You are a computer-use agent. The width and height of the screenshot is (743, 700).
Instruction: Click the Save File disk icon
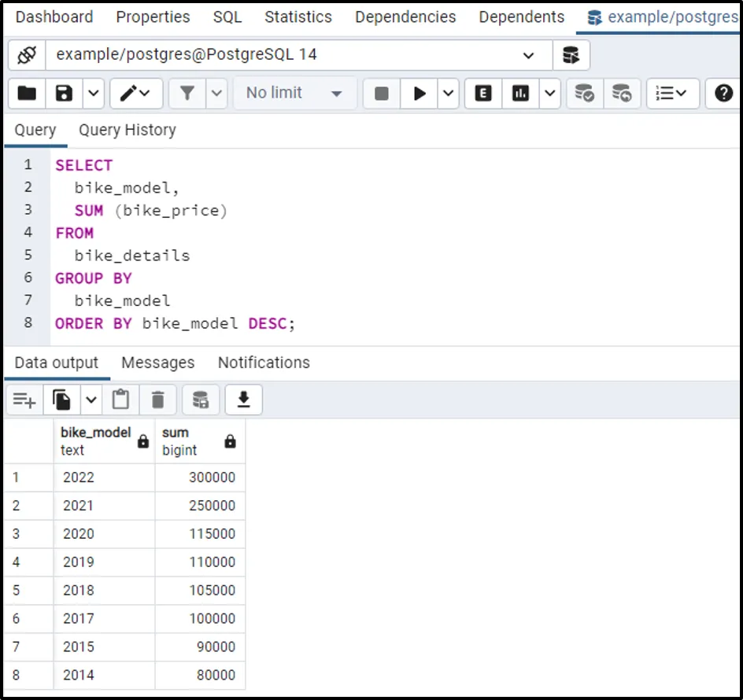coord(65,94)
